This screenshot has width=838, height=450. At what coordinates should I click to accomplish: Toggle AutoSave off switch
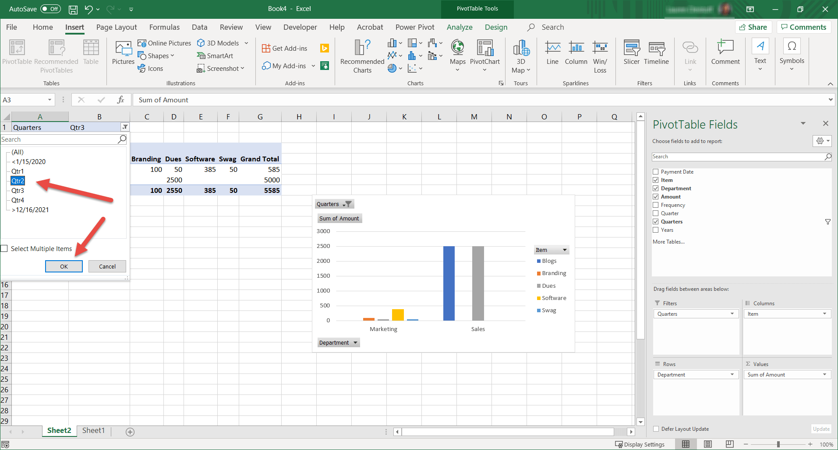coord(51,9)
